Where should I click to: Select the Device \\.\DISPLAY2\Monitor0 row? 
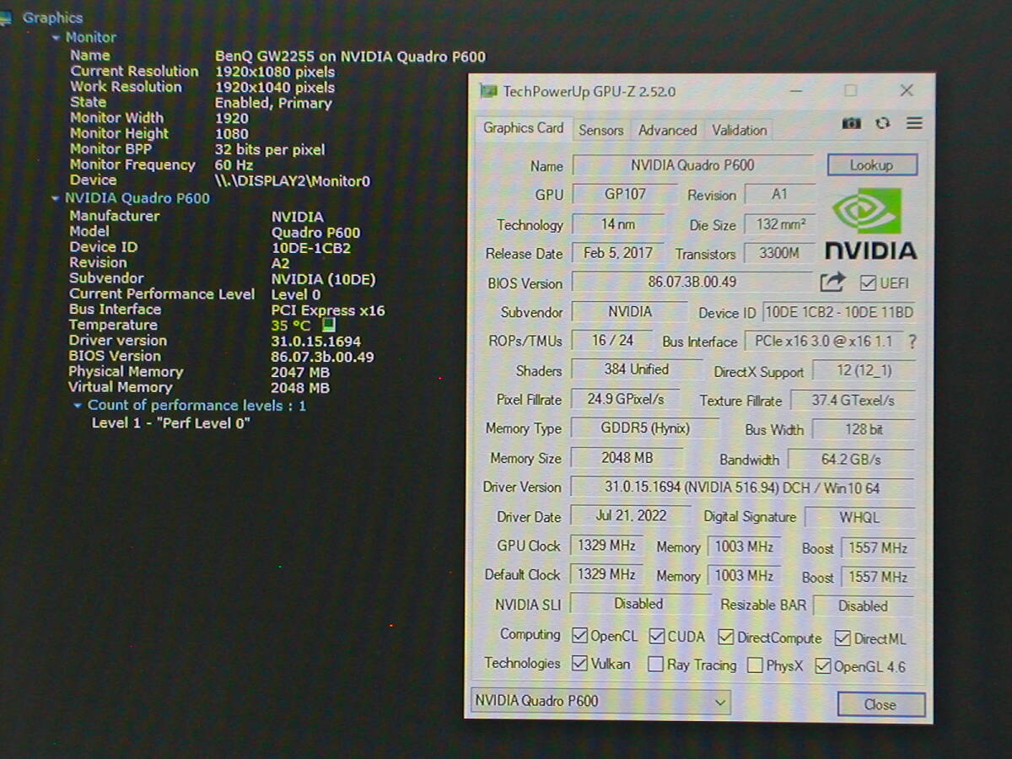pyautogui.click(x=220, y=180)
